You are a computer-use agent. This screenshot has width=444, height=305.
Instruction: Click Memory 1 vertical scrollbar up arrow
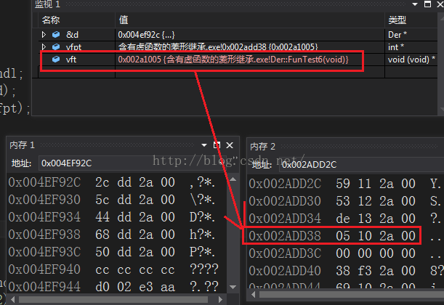pos(233,179)
